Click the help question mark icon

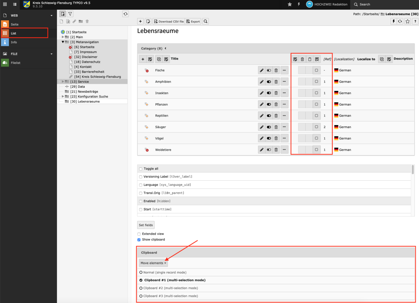point(415,22)
